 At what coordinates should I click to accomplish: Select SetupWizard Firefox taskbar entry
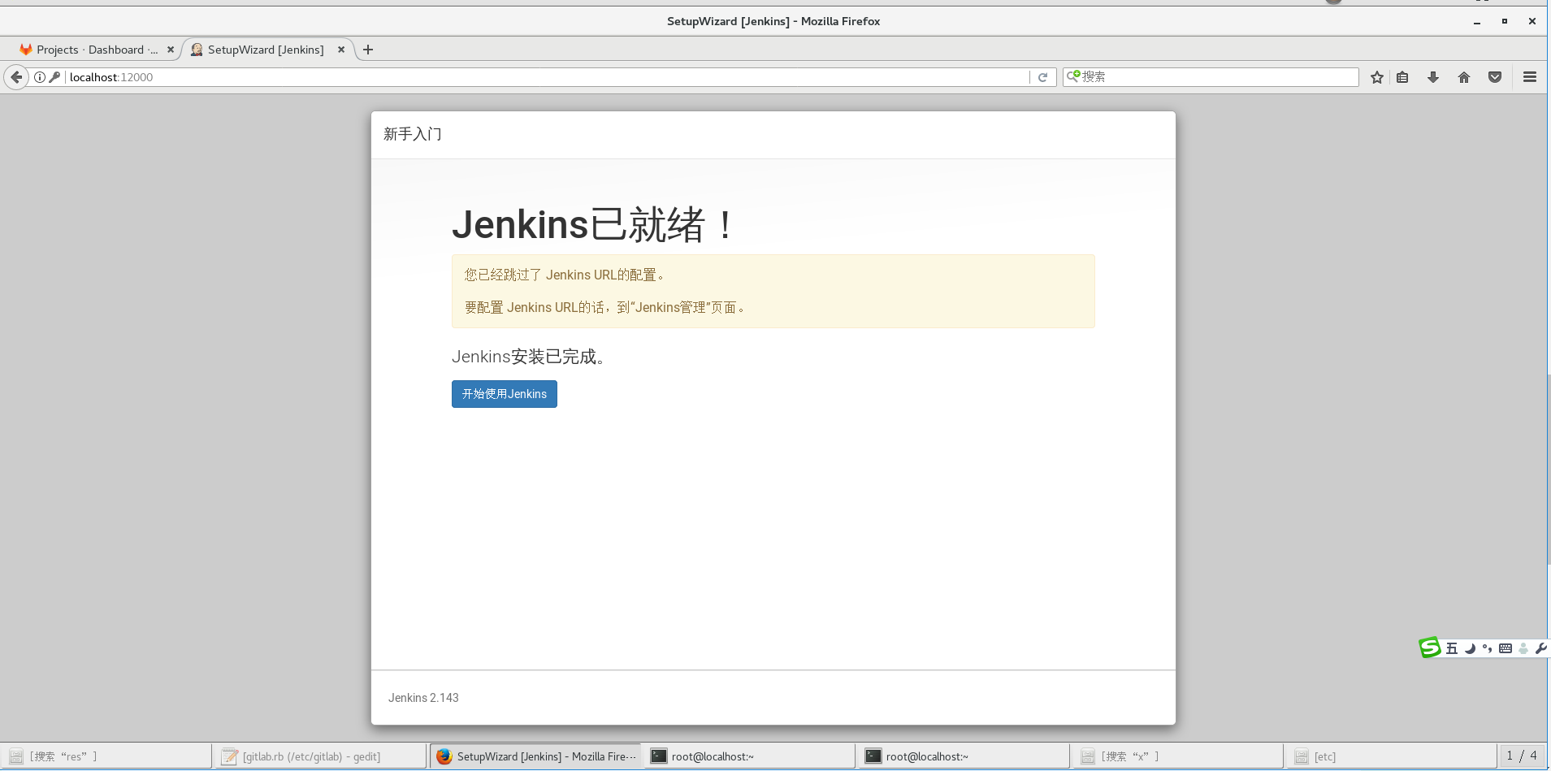(535, 756)
